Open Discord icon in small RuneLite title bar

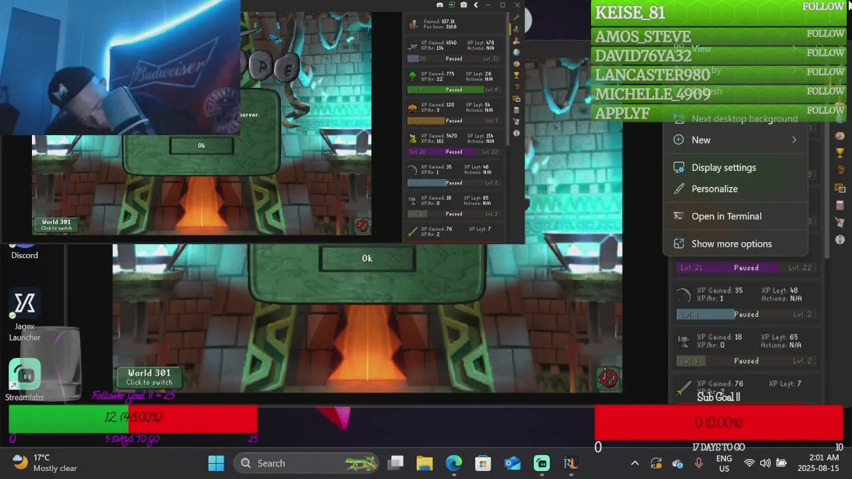pos(440,5)
